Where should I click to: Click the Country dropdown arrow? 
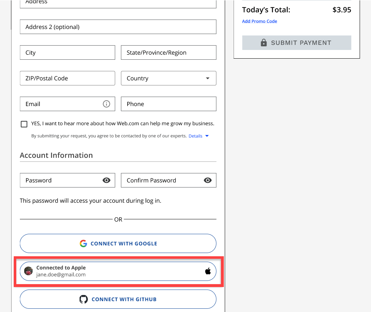[x=208, y=78]
